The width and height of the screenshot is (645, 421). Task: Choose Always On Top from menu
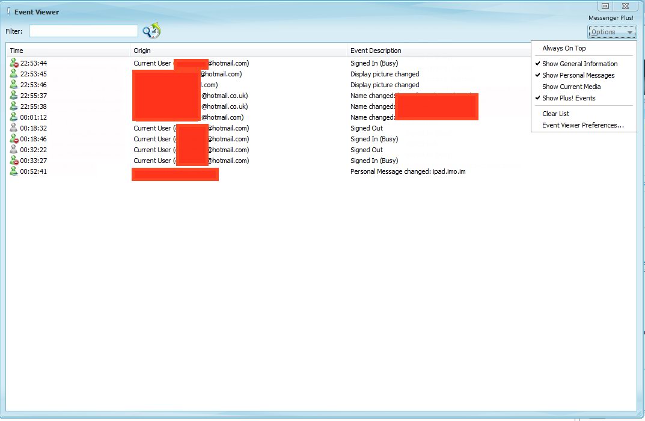[564, 48]
